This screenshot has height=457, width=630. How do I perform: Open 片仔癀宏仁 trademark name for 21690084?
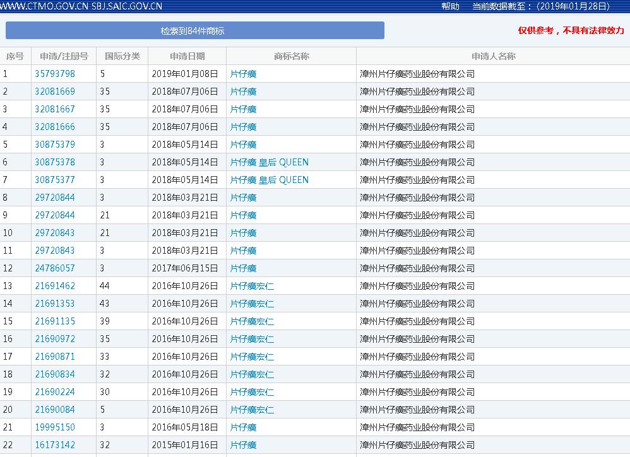coord(253,410)
